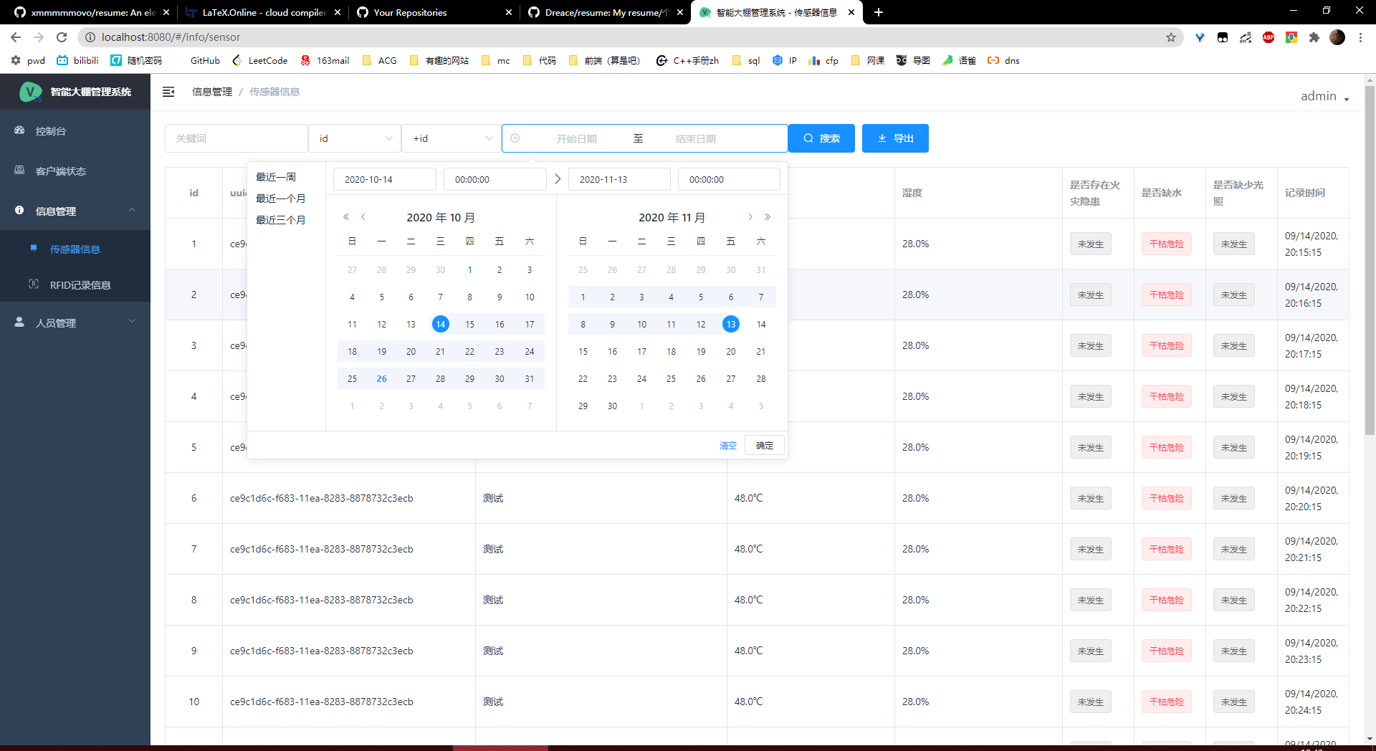Select November 30 in the right calendar
This screenshot has height=751, width=1376.
click(x=612, y=406)
